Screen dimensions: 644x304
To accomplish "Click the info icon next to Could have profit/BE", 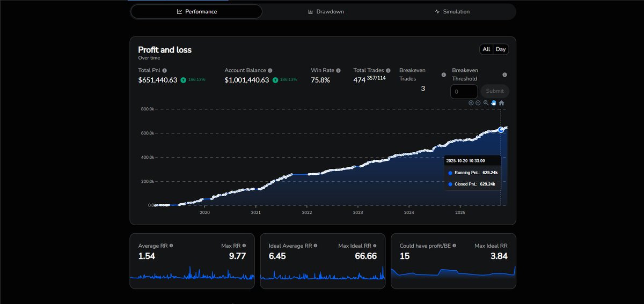I will click(455, 246).
